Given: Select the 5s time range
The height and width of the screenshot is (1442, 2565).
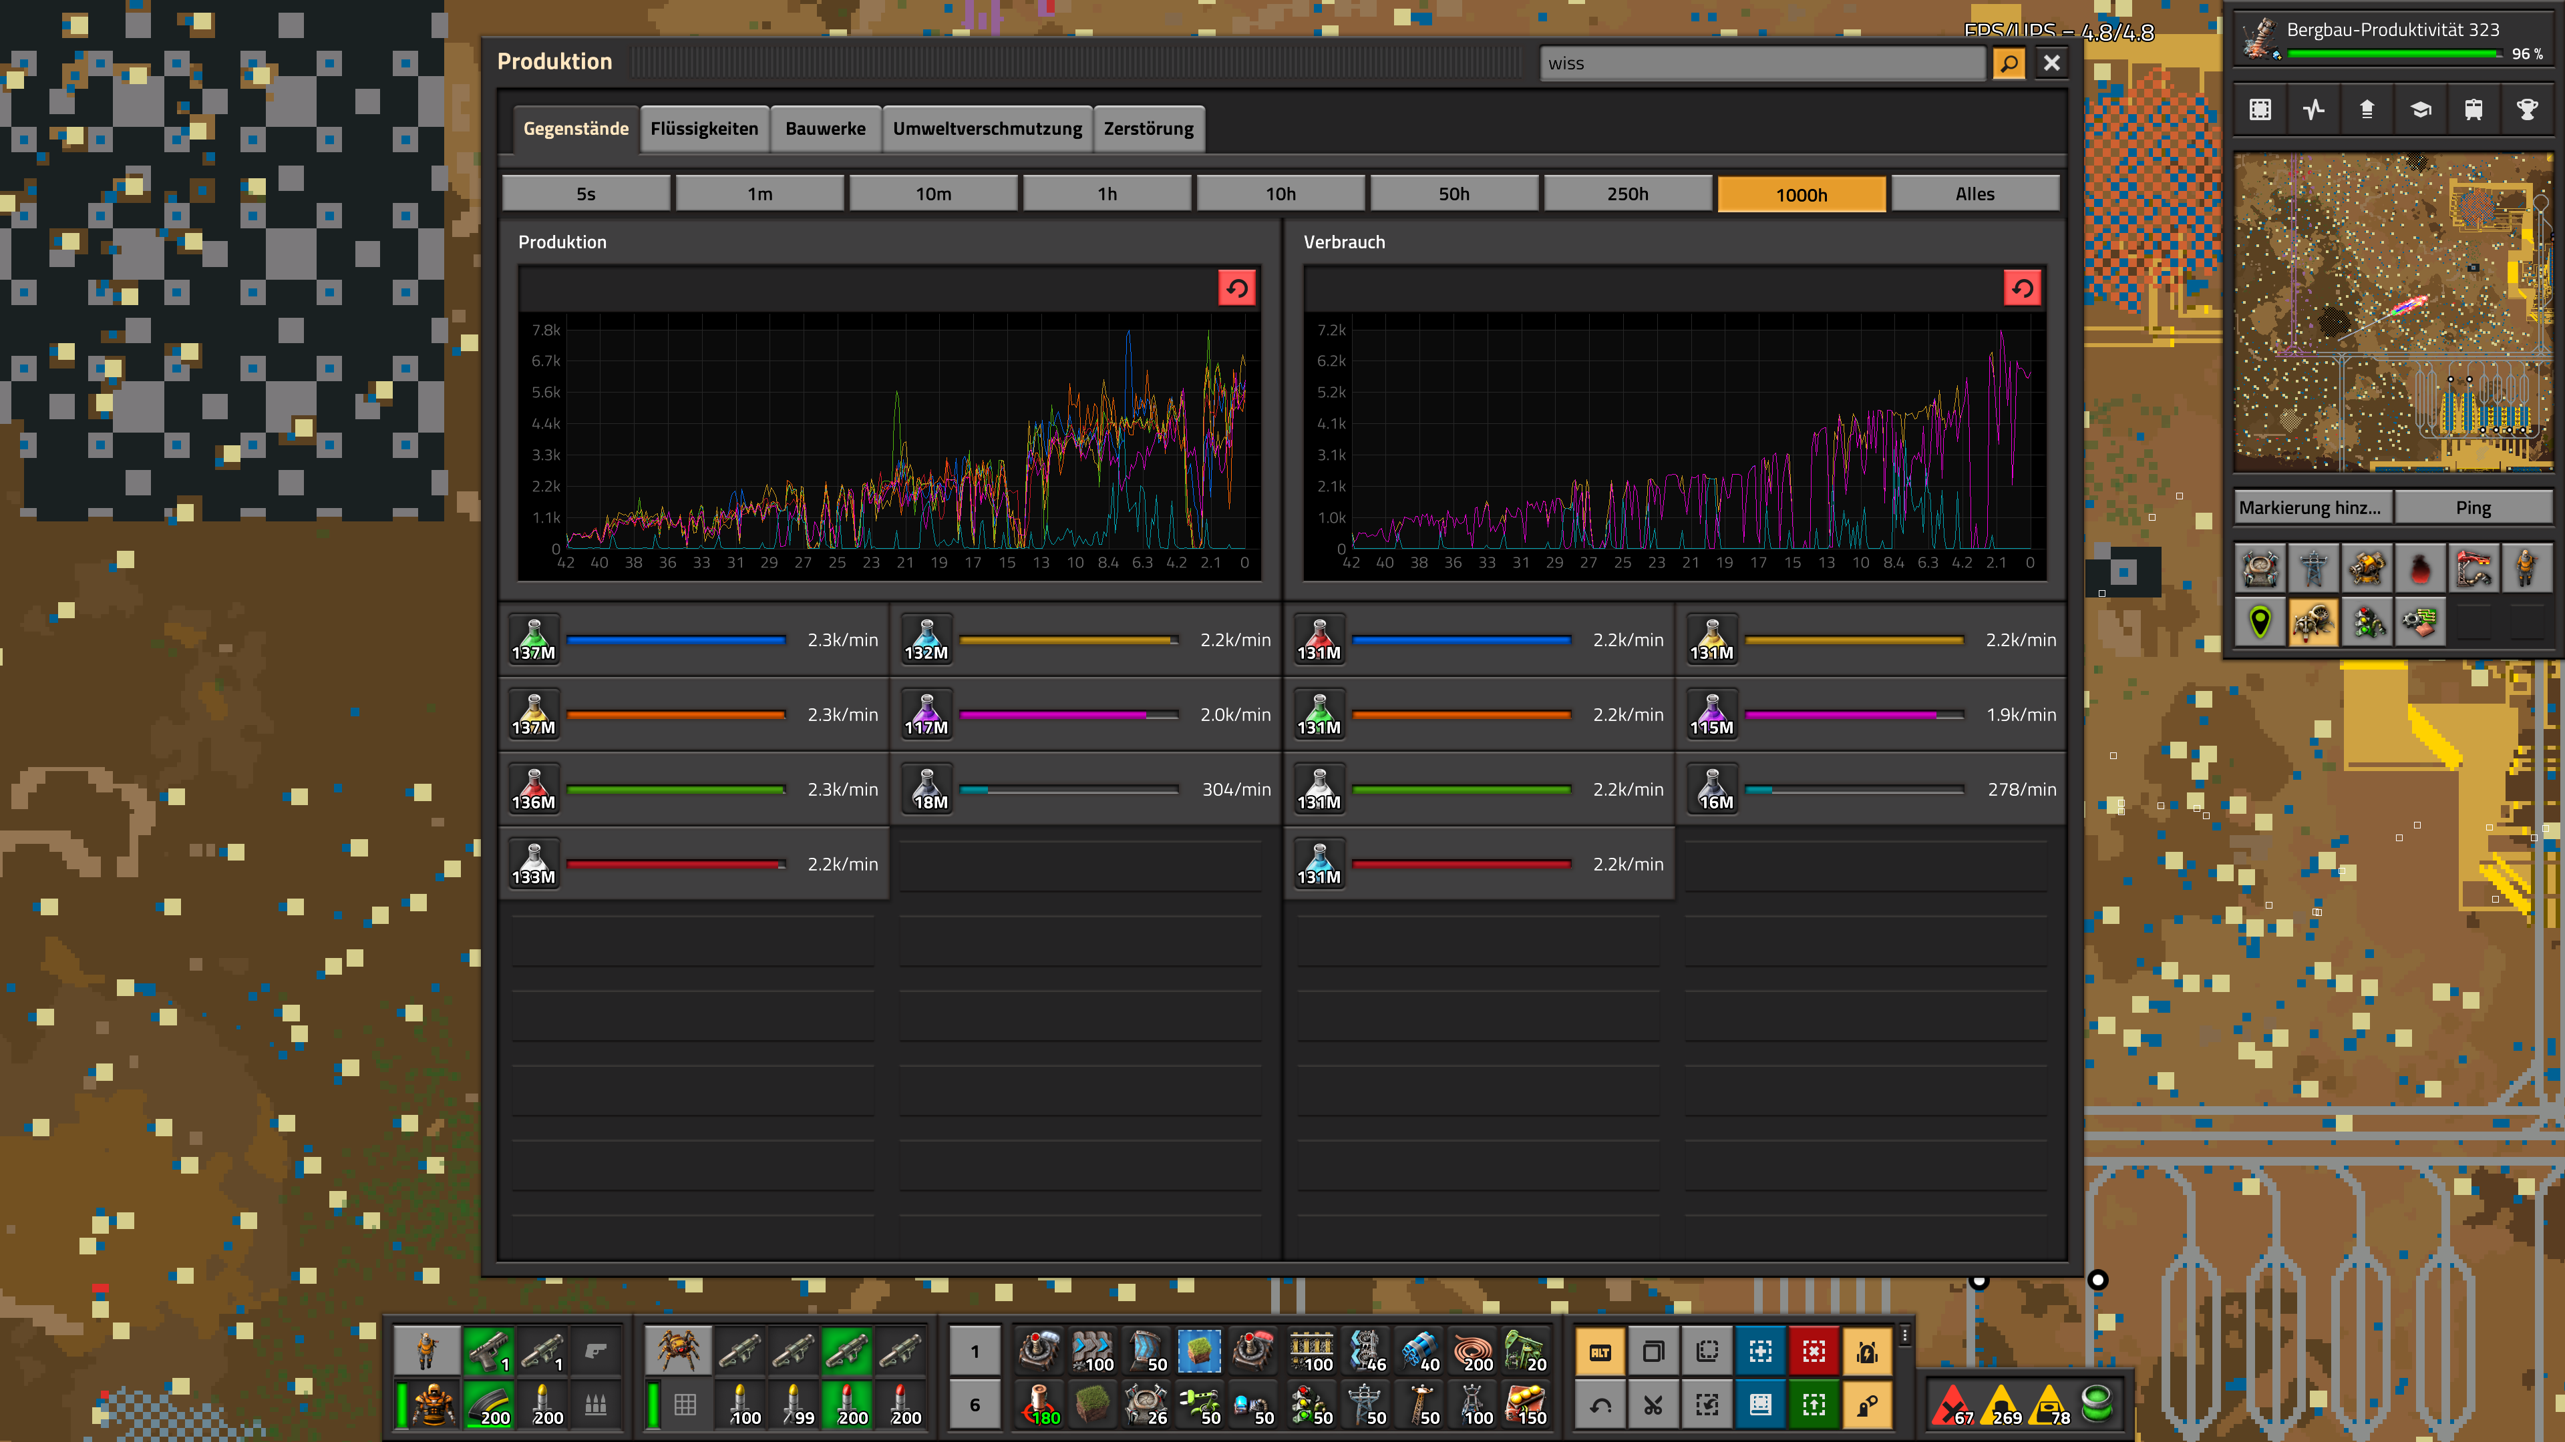Looking at the screenshot, I should pyautogui.click(x=586, y=194).
